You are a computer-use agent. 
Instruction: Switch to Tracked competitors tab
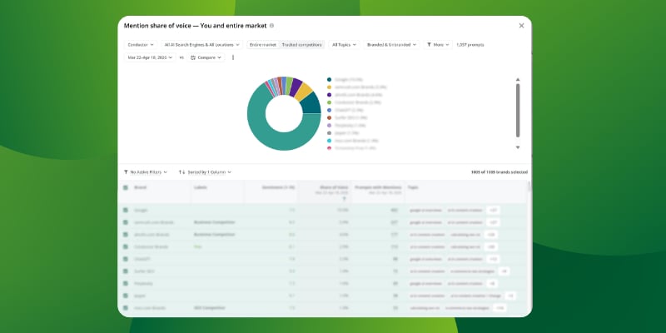click(302, 45)
